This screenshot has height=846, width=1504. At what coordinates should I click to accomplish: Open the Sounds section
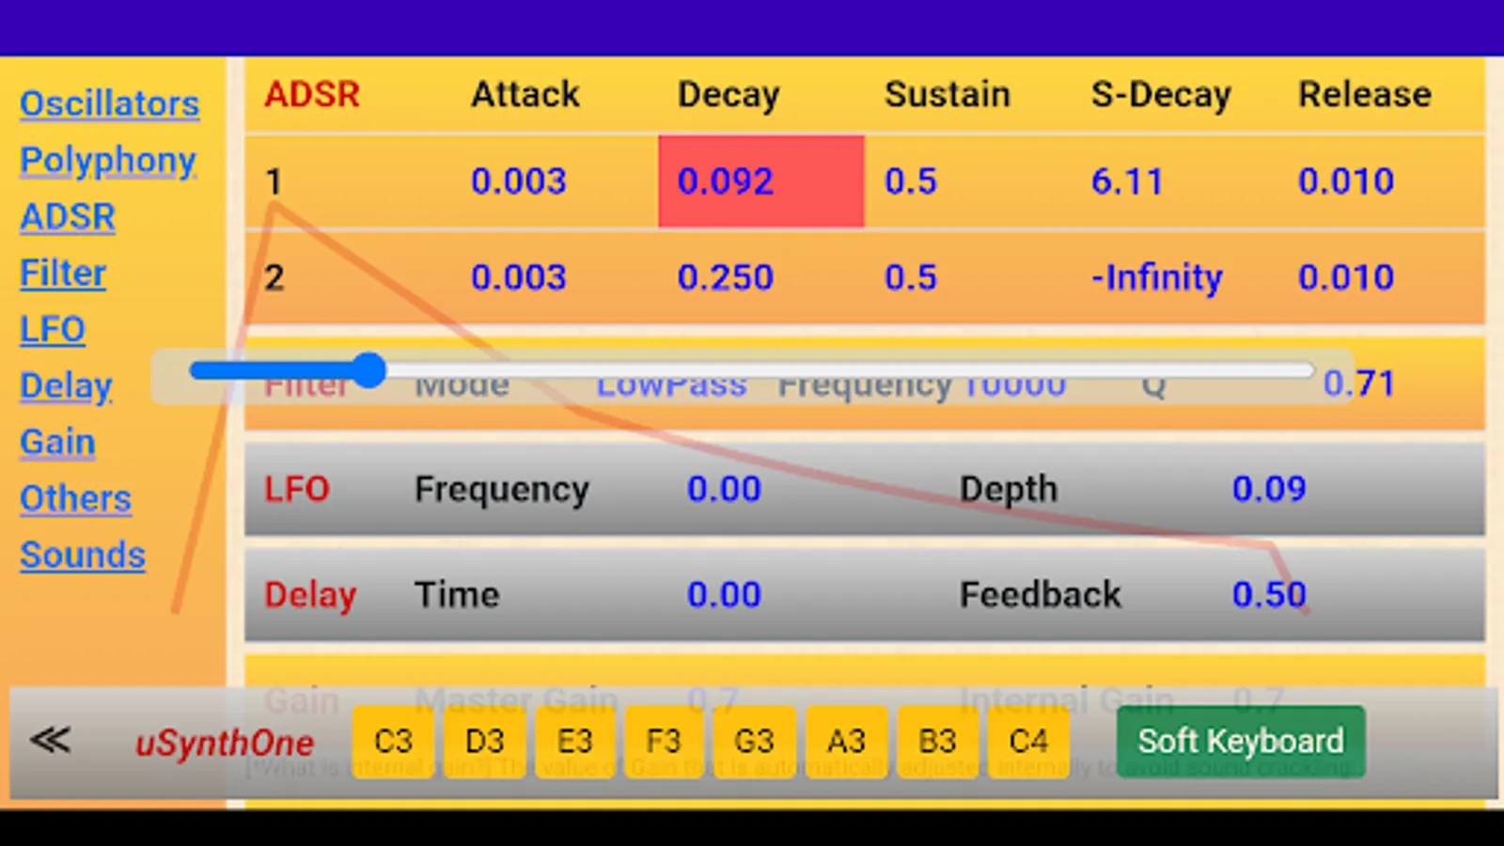pos(82,555)
